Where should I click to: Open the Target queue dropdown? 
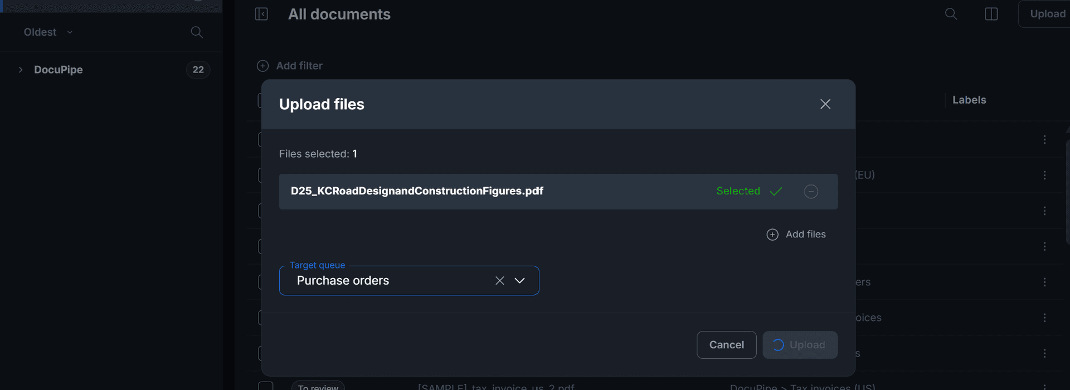click(x=519, y=280)
